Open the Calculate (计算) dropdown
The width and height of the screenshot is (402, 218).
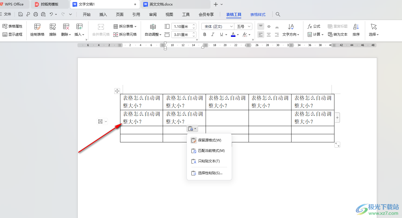316,34
